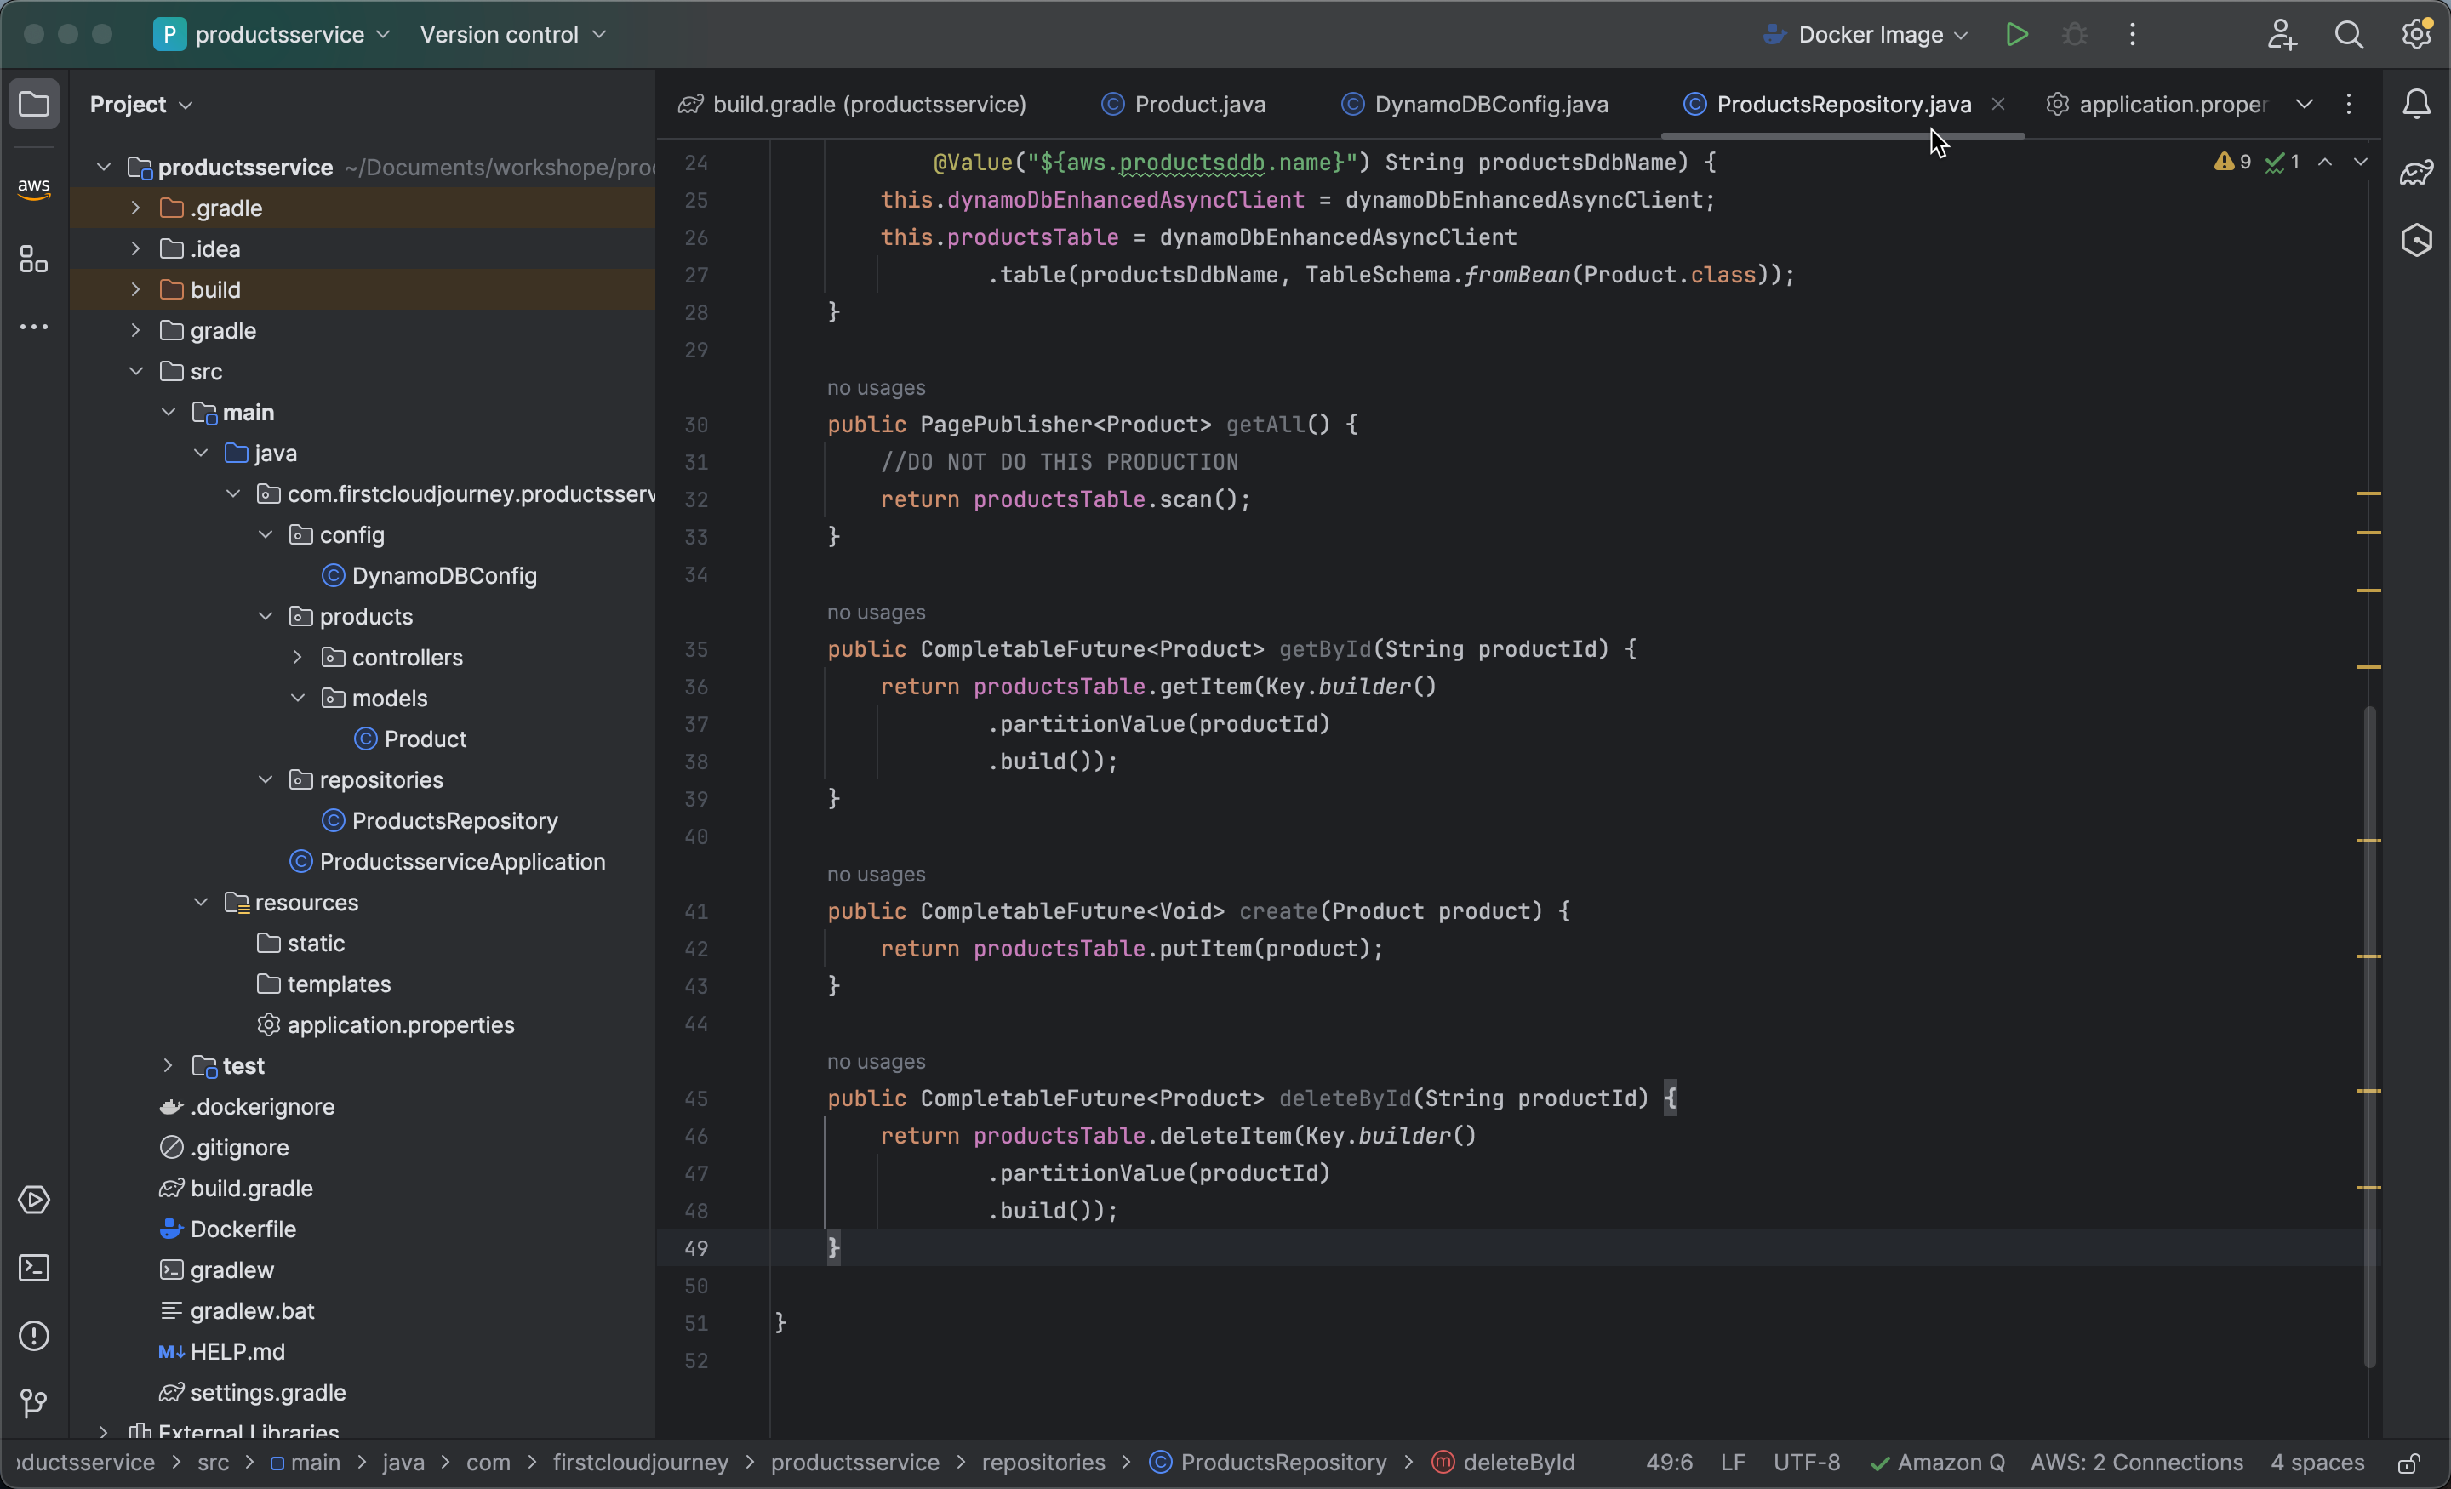Collapse the resources folder

[x=200, y=902]
